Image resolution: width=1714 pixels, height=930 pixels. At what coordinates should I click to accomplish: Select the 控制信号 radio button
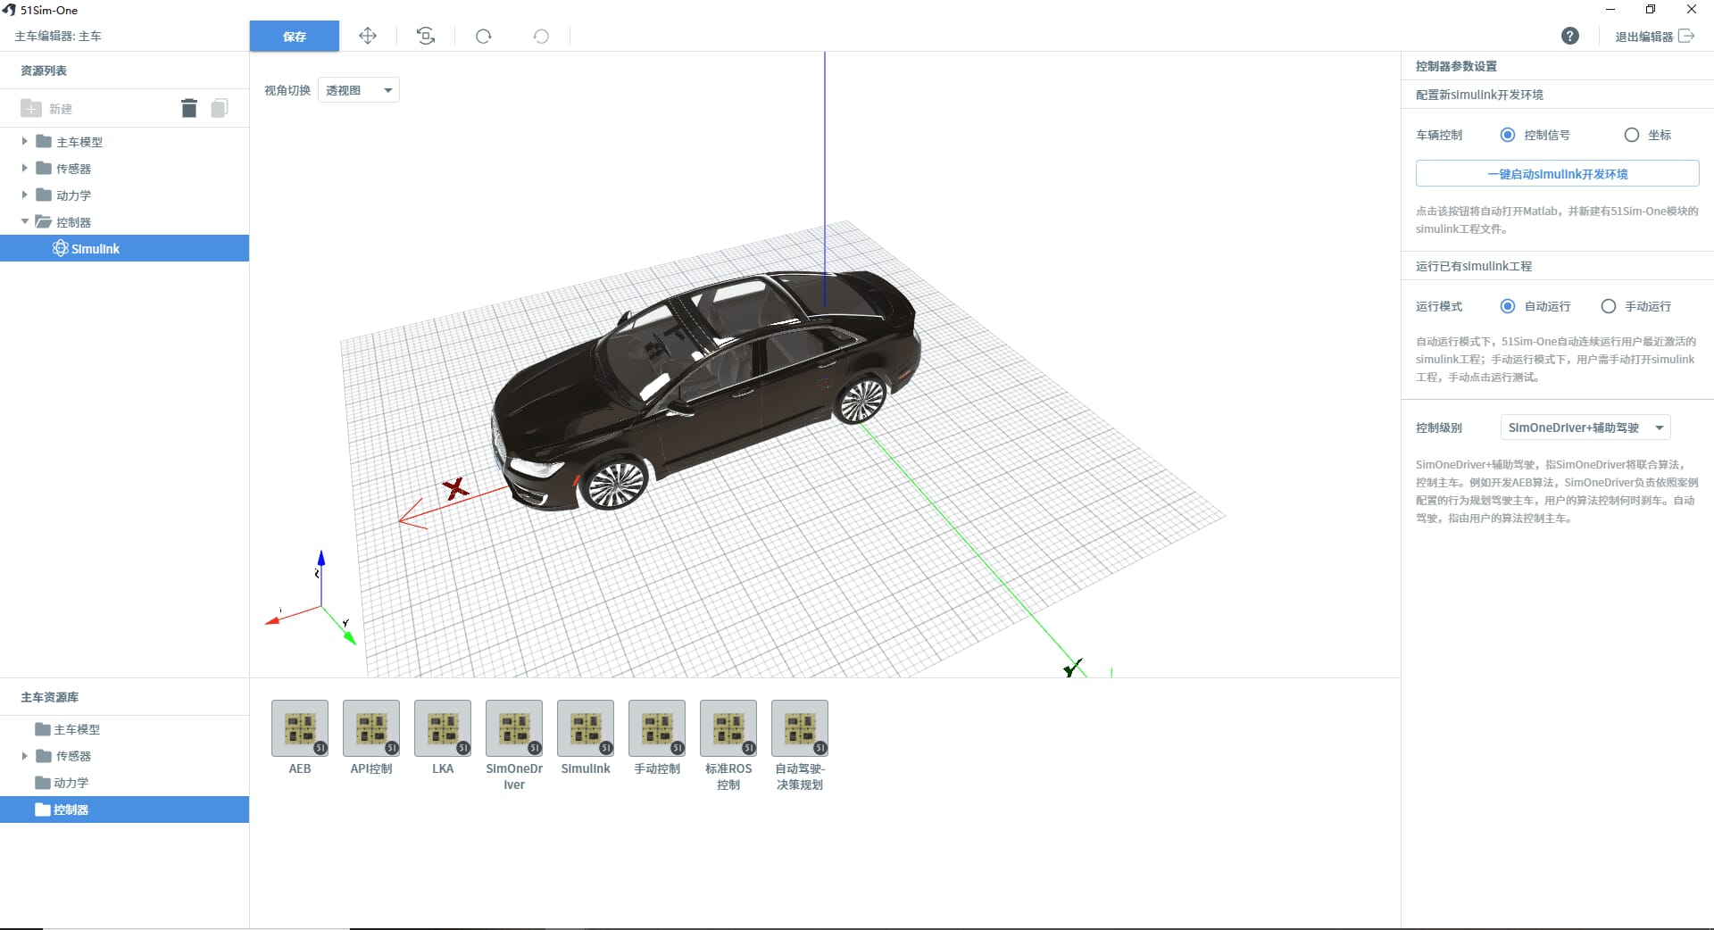[x=1508, y=135]
